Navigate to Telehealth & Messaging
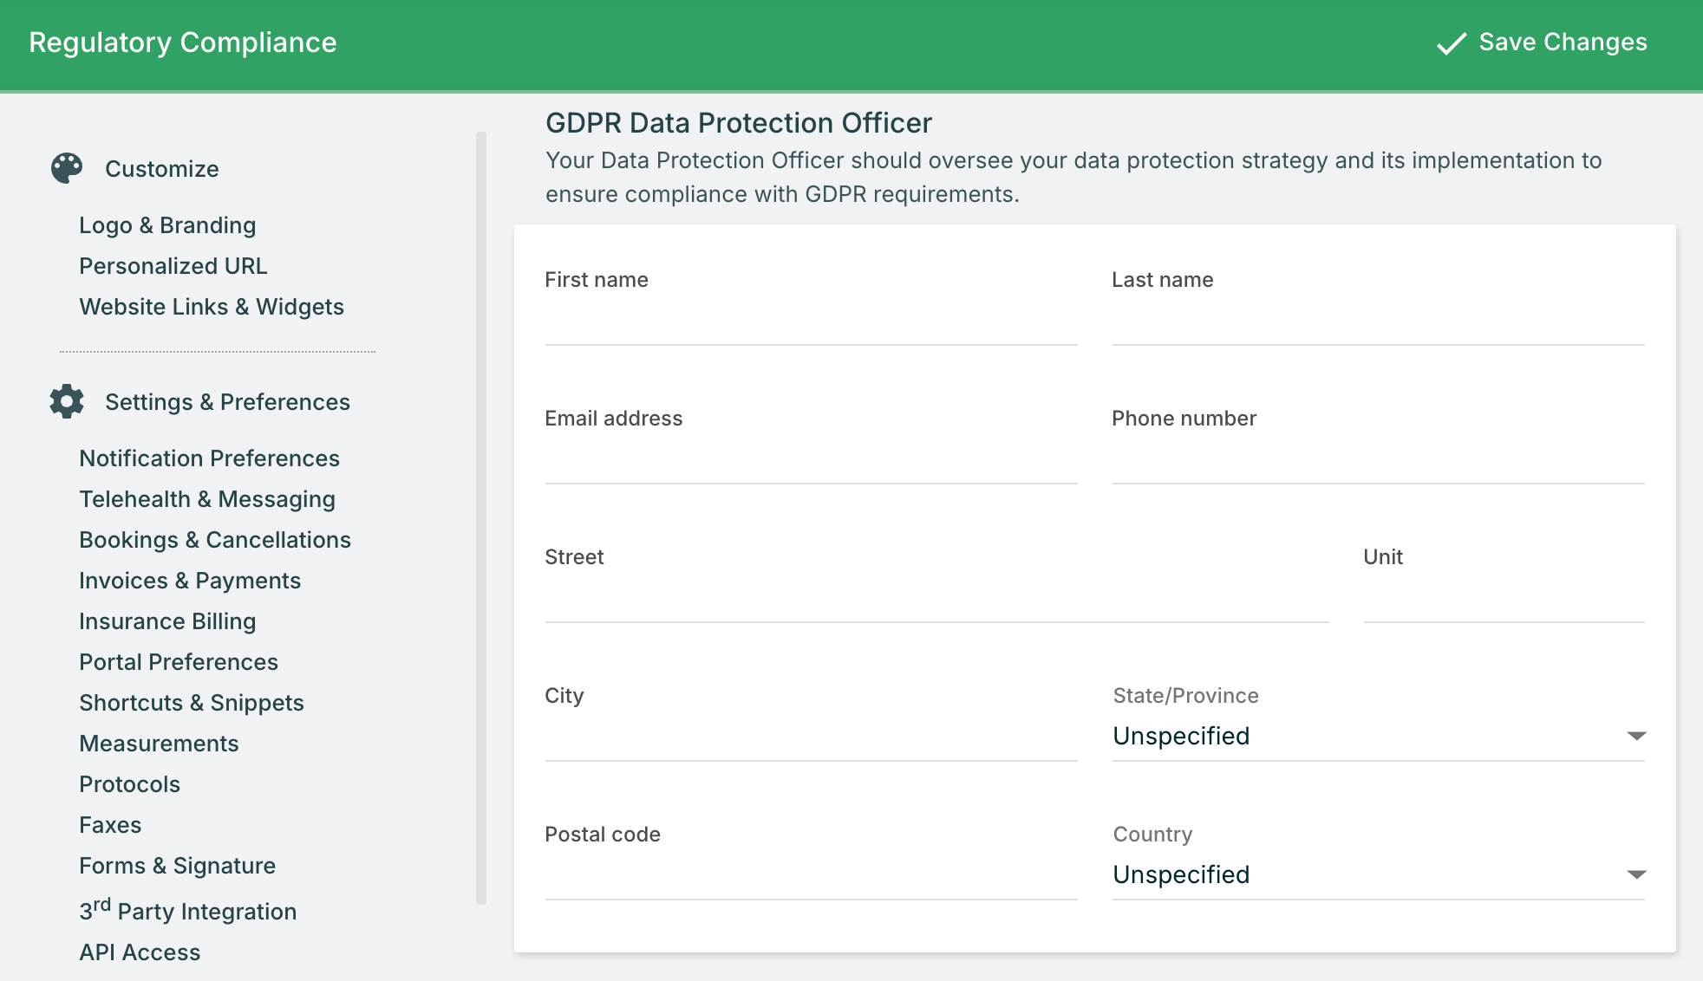The image size is (1703, 981). click(x=207, y=499)
